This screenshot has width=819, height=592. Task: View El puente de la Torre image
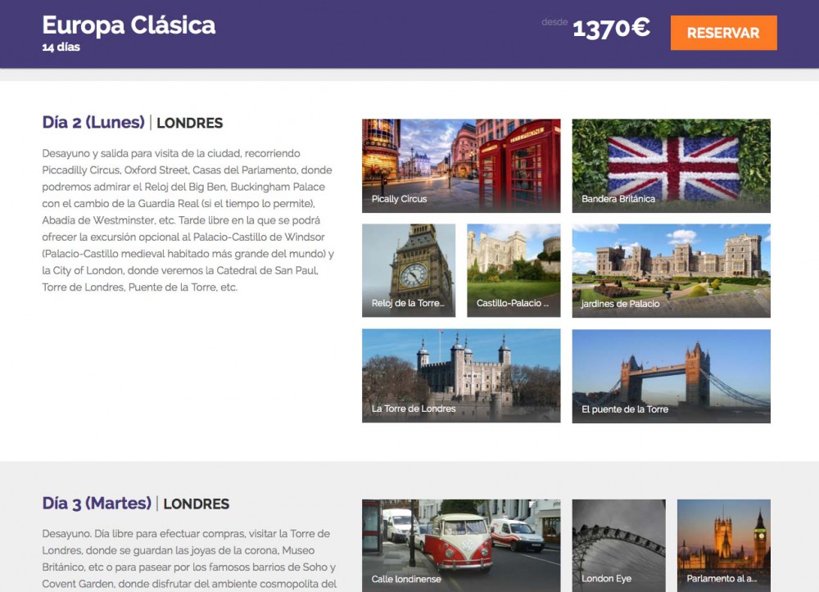tap(671, 376)
